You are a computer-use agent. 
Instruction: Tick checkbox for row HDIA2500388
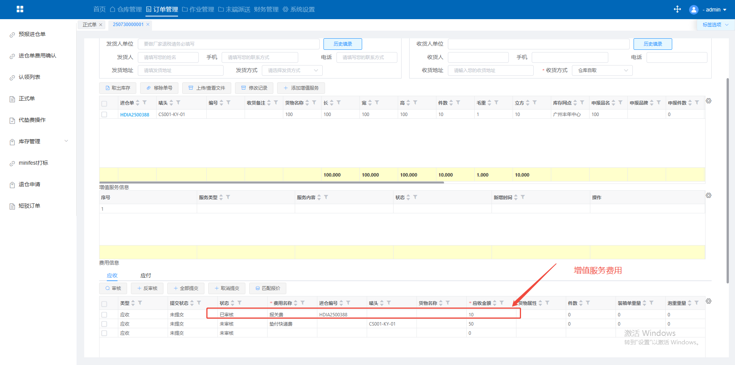tap(104, 115)
